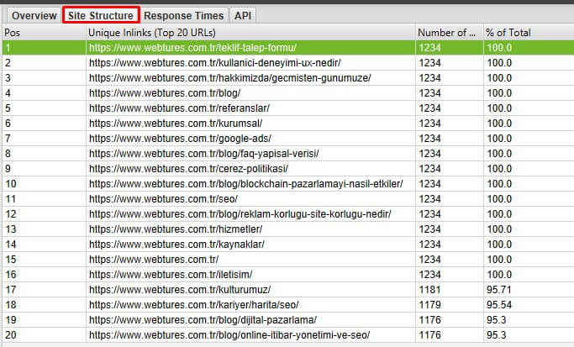Viewport: 574px width, 347px height.
Task: Select the online-itibar-yonetimi-ve-seo URL
Action: [x=229, y=335]
